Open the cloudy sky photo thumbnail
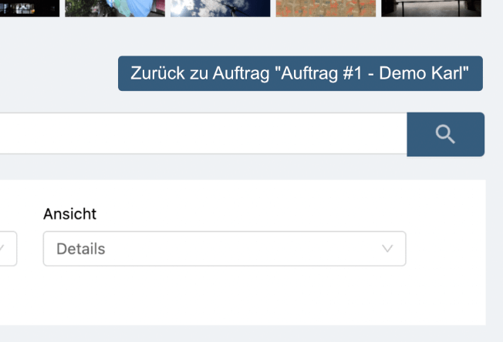The width and height of the screenshot is (503, 342). 220,8
